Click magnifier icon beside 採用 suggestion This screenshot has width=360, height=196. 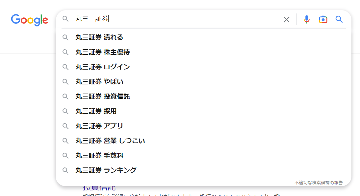coord(65,111)
